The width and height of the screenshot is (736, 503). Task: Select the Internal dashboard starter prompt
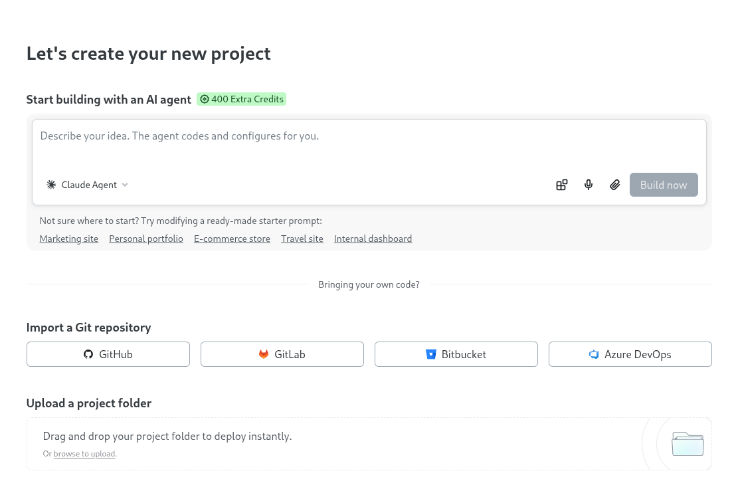tap(373, 238)
